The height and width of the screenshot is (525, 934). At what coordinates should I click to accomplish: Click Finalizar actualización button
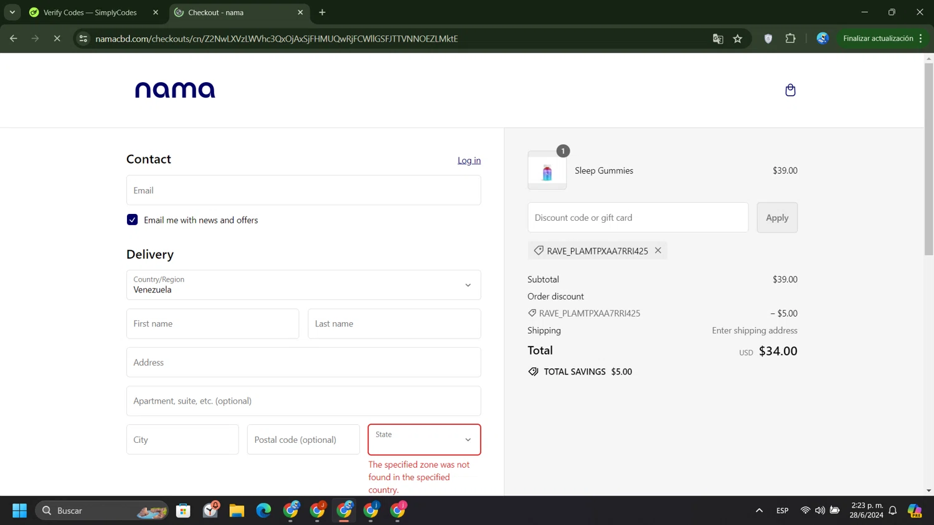tap(878, 39)
